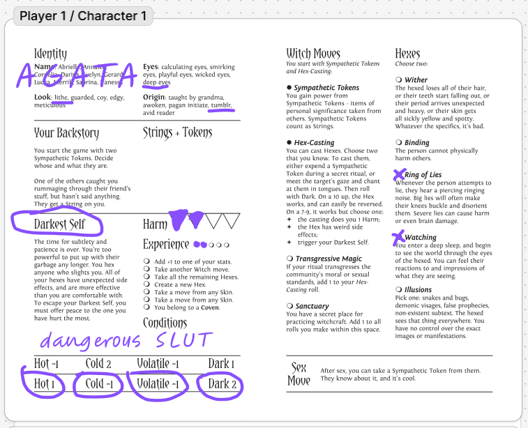Click the filled bullet beside Sympathetic Tokens
528x428 pixels.
click(x=289, y=88)
